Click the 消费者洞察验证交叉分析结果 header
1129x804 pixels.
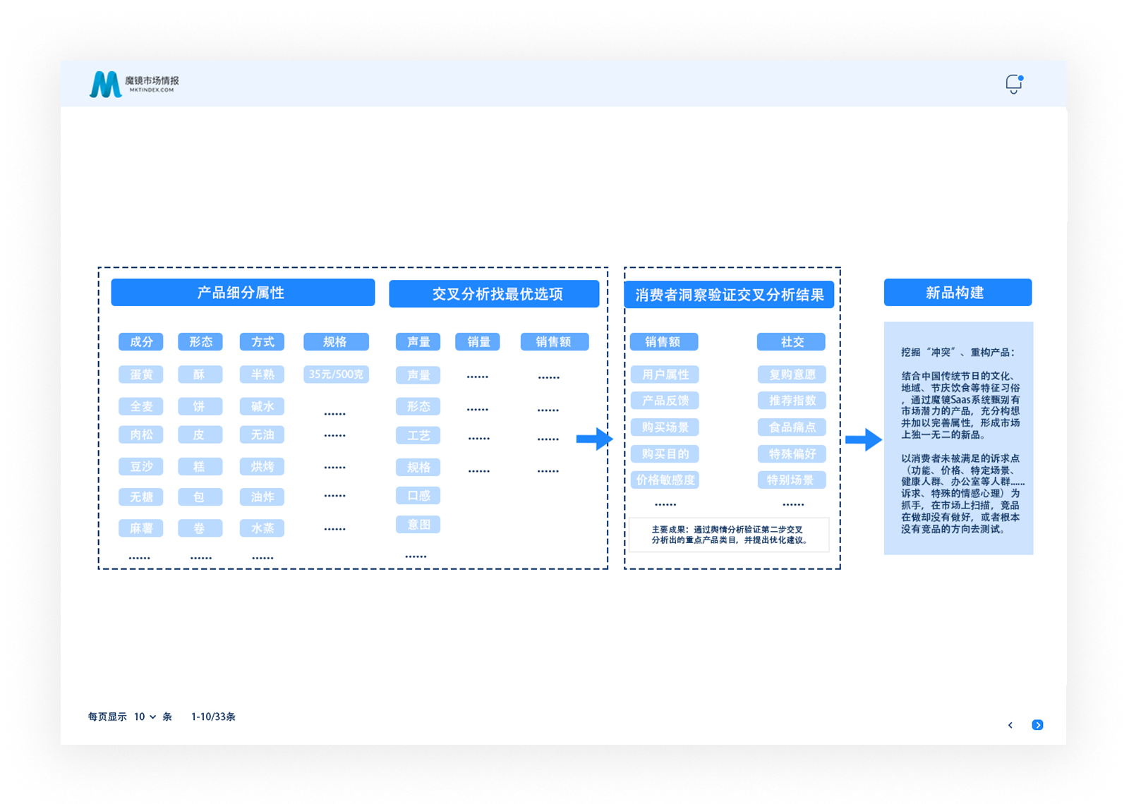click(x=729, y=295)
